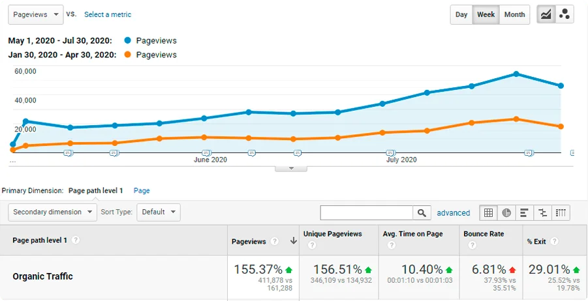Open the advanced filter link

tap(453, 213)
